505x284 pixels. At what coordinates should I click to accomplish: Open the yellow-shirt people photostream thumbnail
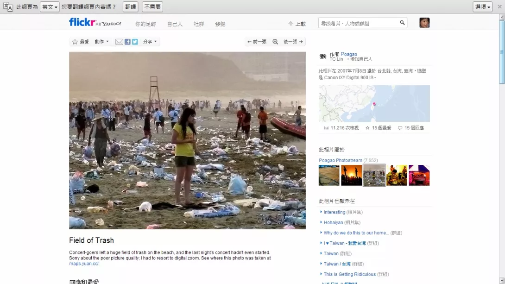click(397, 175)
